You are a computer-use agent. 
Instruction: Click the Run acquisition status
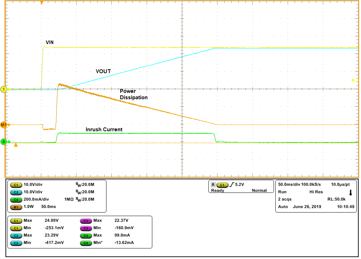click(282, 192)
